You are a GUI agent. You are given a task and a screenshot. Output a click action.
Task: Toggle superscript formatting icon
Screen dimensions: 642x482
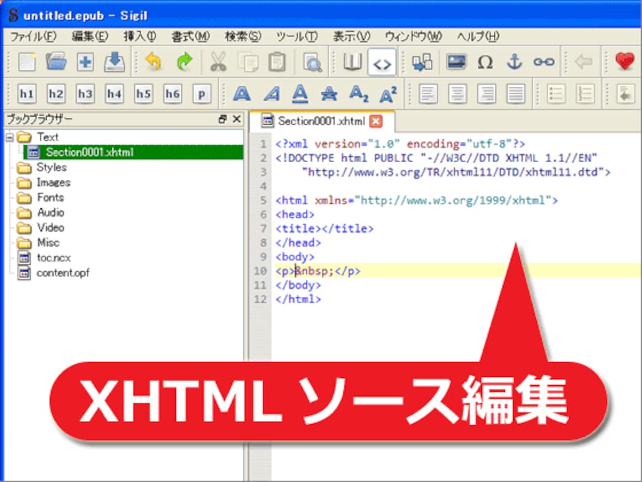388,94
